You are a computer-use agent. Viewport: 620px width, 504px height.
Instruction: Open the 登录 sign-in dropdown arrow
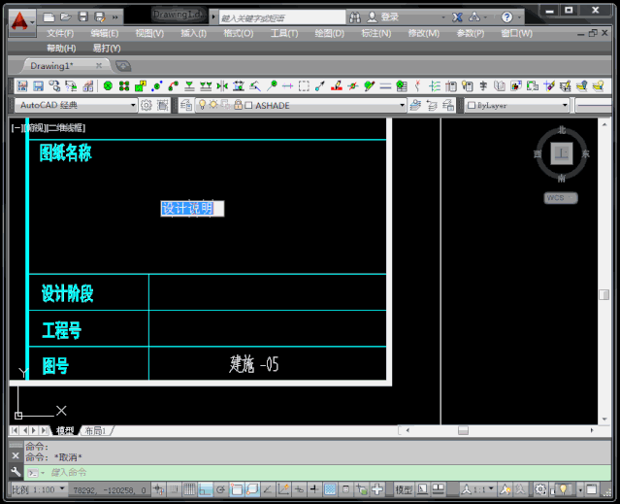click(x=443, y=17)
